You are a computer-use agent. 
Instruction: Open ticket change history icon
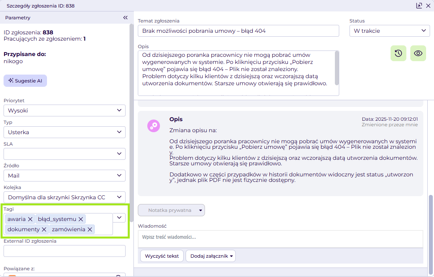398,53
